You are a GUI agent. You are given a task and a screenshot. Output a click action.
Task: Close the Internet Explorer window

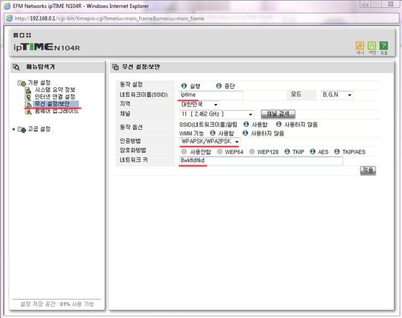click(x=391, y=4)
